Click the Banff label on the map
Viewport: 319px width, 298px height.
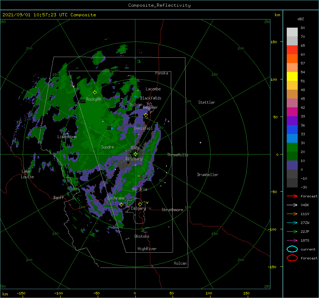click(x=58, y=198)
